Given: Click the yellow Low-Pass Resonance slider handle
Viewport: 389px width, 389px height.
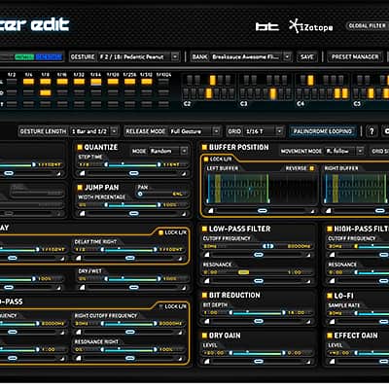Looking at the screenshot, I should click(243, 272).
